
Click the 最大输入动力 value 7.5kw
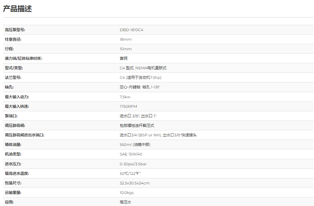[x=125, y=97]
